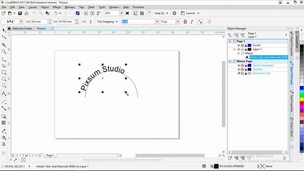Screen dimensions: 304x171
Task: Toggle visibility eye of Layer 1
Action: coord(238,49)
